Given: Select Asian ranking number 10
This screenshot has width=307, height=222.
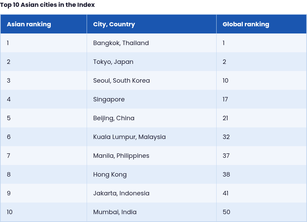Looking at the screenshot, I should click(10, 212).
